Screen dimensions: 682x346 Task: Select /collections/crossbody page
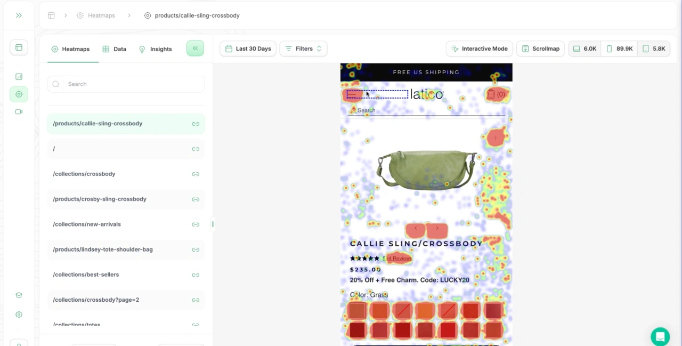pos(126,174)
